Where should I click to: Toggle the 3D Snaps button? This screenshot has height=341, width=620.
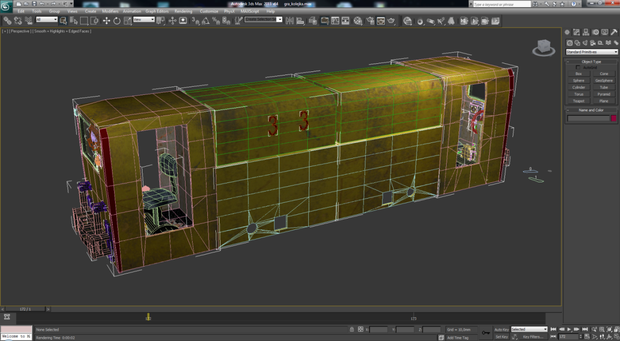(195, 21)
